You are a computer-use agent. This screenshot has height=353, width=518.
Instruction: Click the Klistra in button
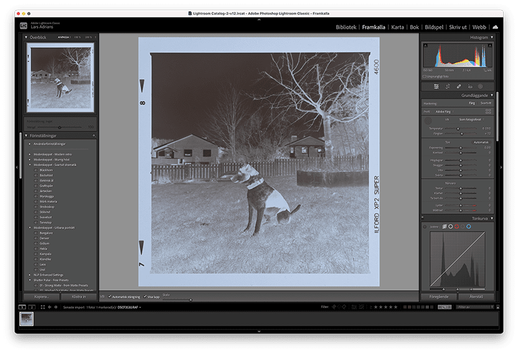pyautogui.click(x=79, y=296)
